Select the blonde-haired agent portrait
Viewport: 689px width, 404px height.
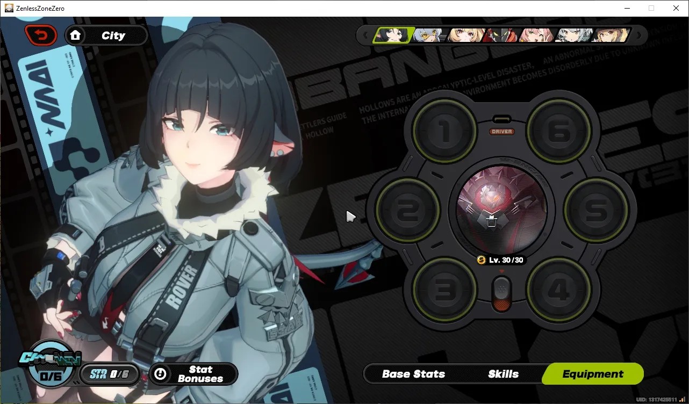(465, 35)
